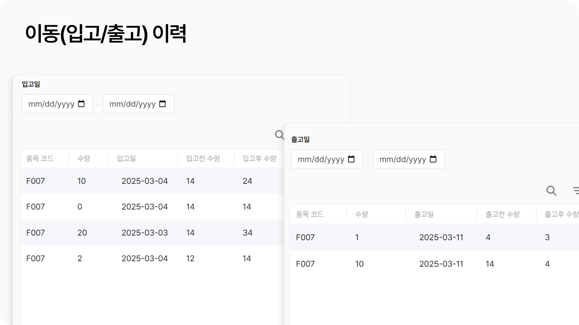This screenshot has width=579, height=325.
Task: Click the 출고일 column header
Action: pyautogui.click(x=424, y=214)
